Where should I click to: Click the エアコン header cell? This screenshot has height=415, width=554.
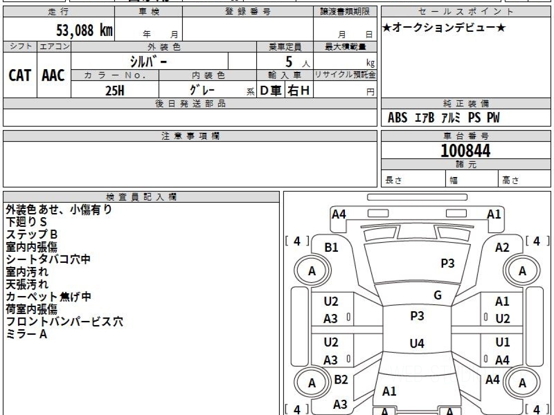(54, 47)
